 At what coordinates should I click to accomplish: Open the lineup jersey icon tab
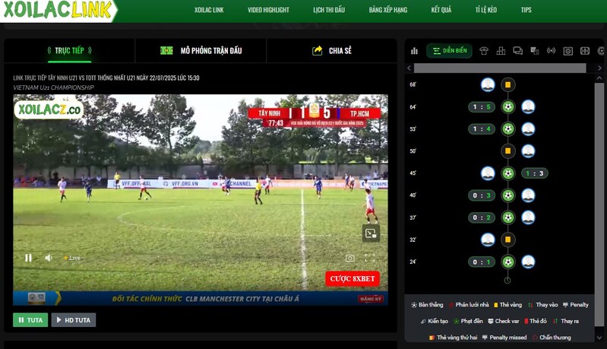pyautogui.click(x=484, y=51)
